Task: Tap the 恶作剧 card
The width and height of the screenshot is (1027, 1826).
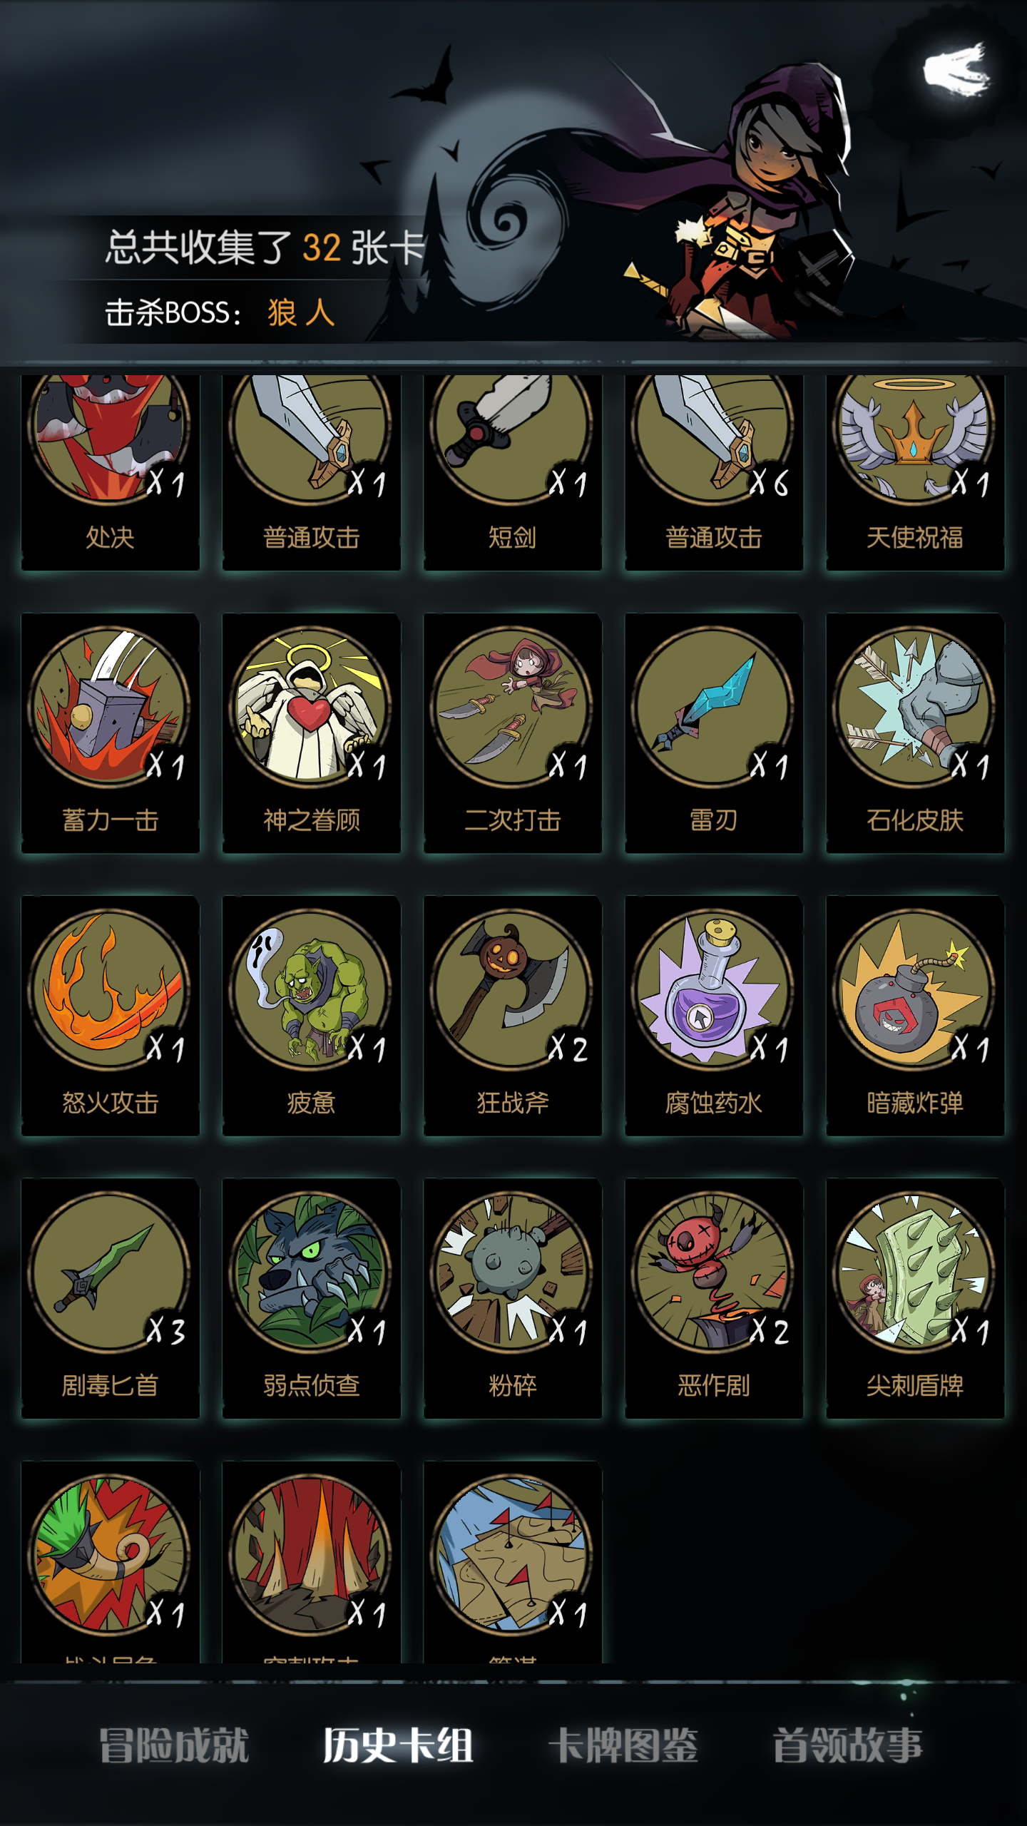Action: [714, 1297]
